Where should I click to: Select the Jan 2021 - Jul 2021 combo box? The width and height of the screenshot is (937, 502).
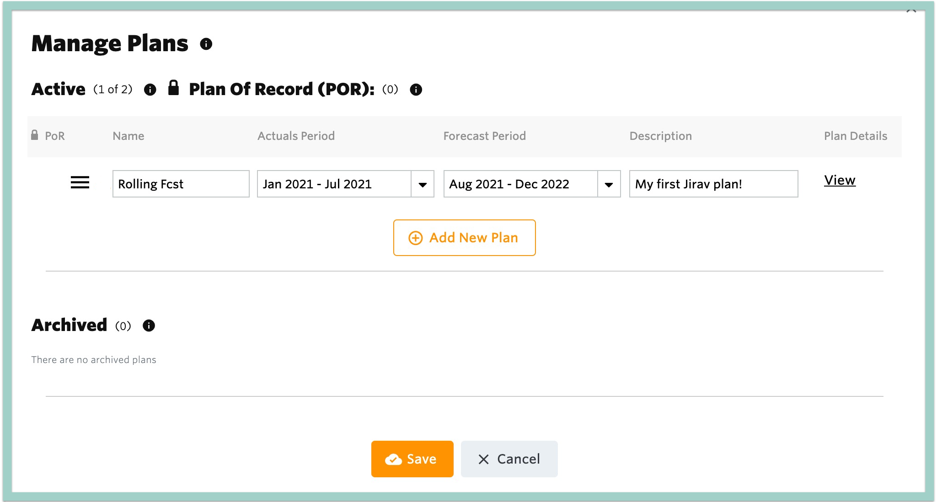click(346, 184)
